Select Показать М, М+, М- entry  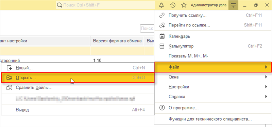pyautogui.click(x=188, y=56)
